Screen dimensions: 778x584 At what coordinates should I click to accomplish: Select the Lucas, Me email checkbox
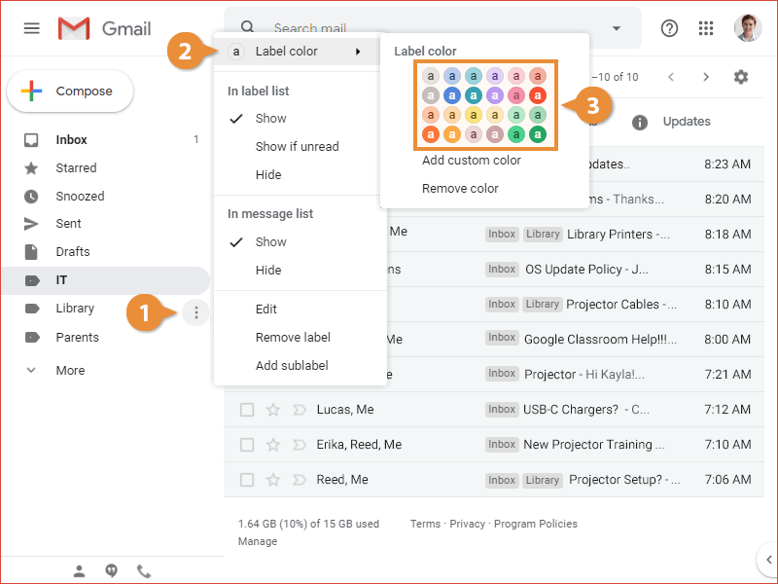[247, 410]
